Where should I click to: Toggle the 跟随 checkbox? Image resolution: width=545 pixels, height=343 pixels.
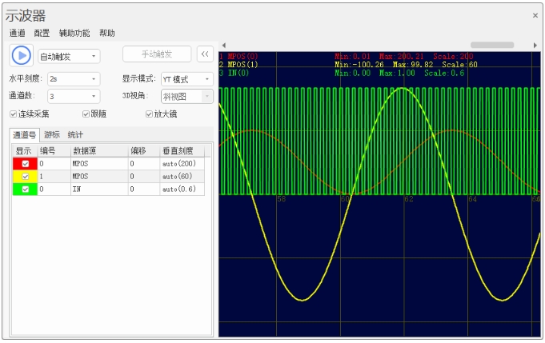(x=86, y=114)
